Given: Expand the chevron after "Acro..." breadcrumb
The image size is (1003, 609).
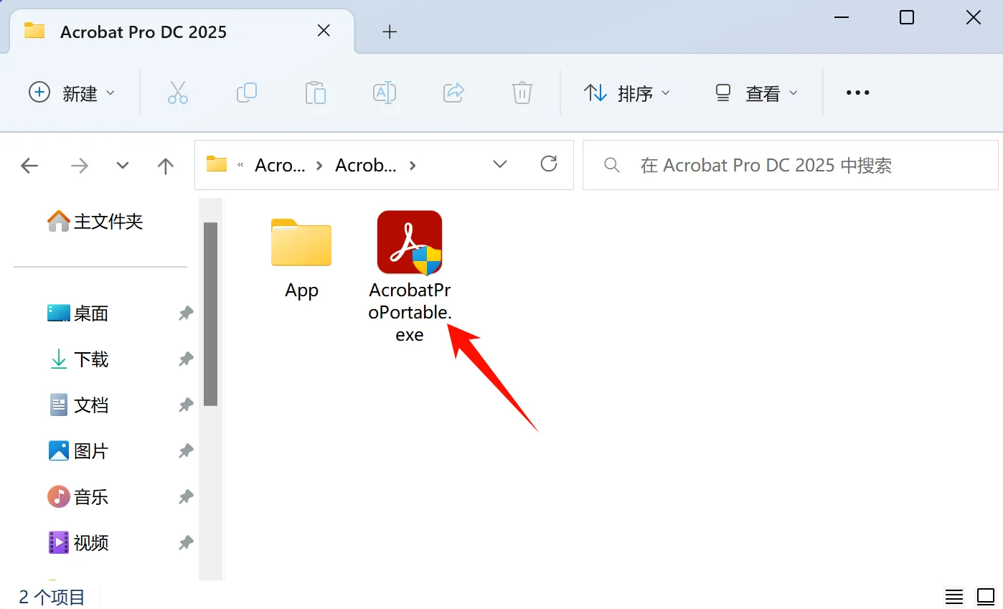Looking at the screenshot, I should (x=321, y=165).
